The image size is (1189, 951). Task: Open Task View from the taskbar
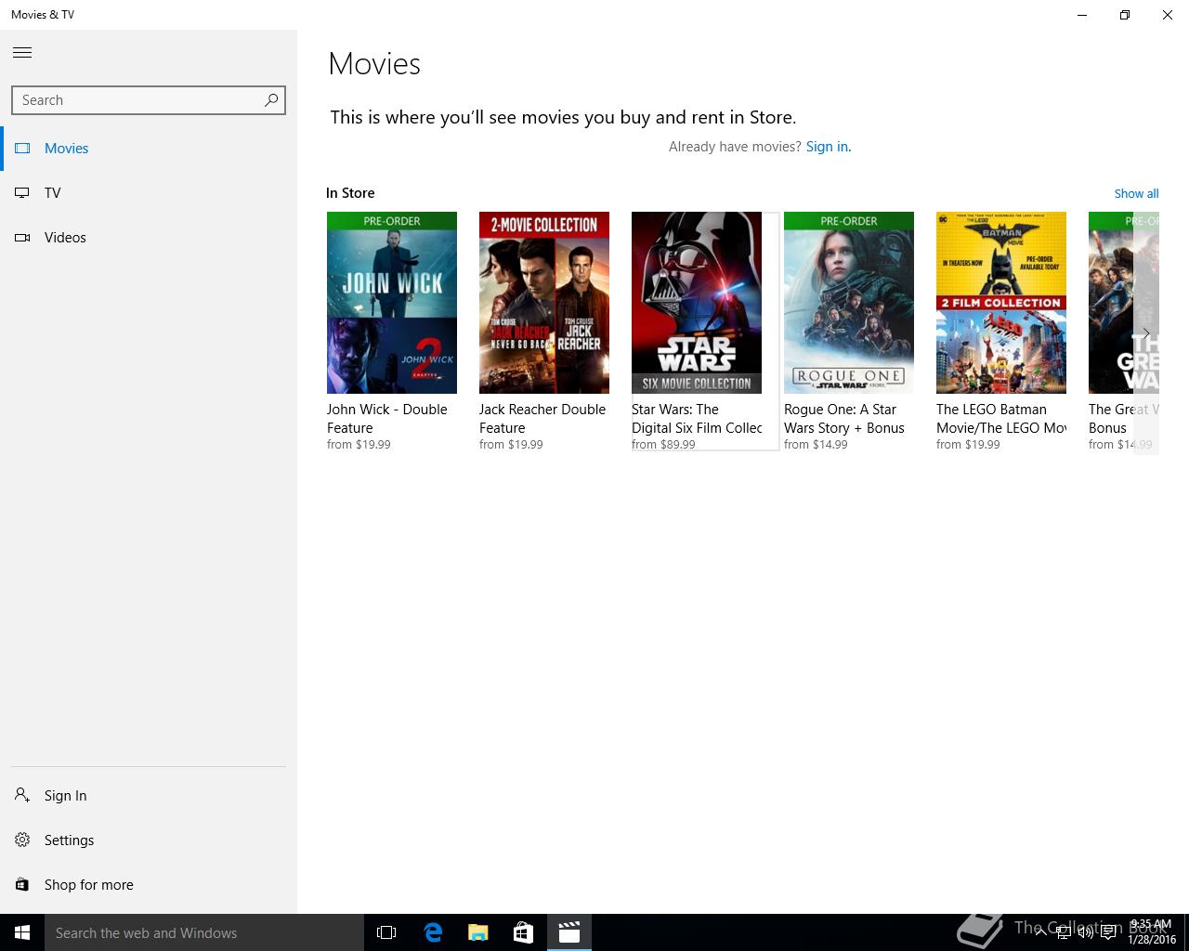(386, 932)
